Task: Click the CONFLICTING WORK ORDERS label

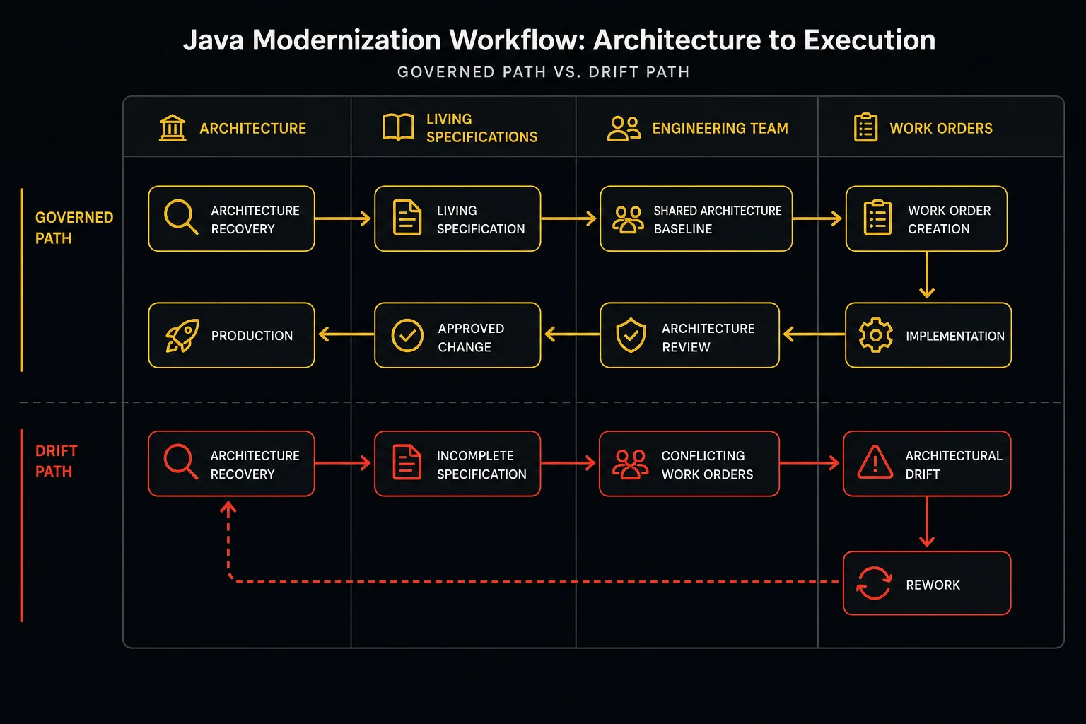Action: (x=707, y=465)
